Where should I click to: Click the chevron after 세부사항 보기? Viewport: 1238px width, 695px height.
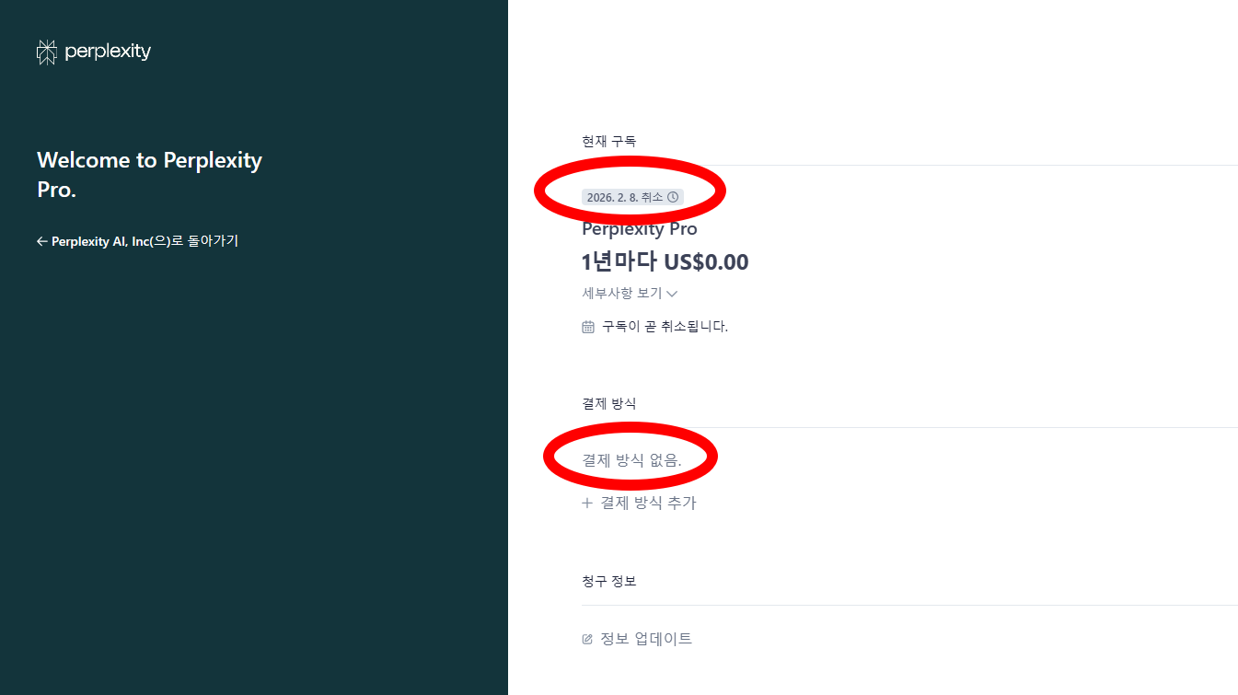[673, 293]
